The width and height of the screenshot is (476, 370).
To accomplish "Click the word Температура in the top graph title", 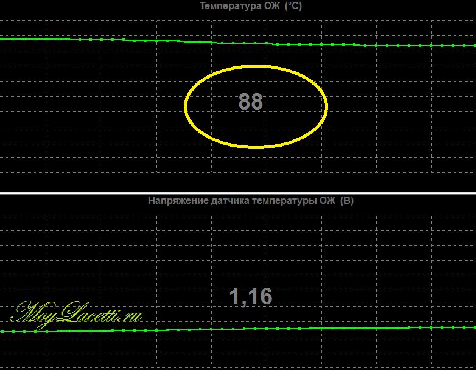I will [x=226, y=6].
